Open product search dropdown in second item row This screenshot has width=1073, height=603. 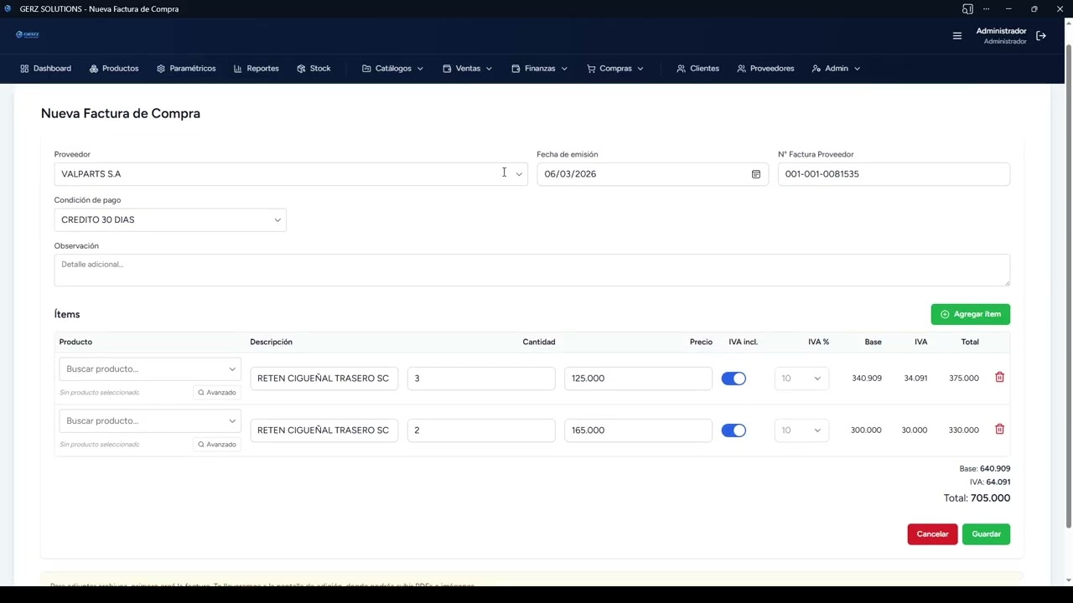click(150, 421)
